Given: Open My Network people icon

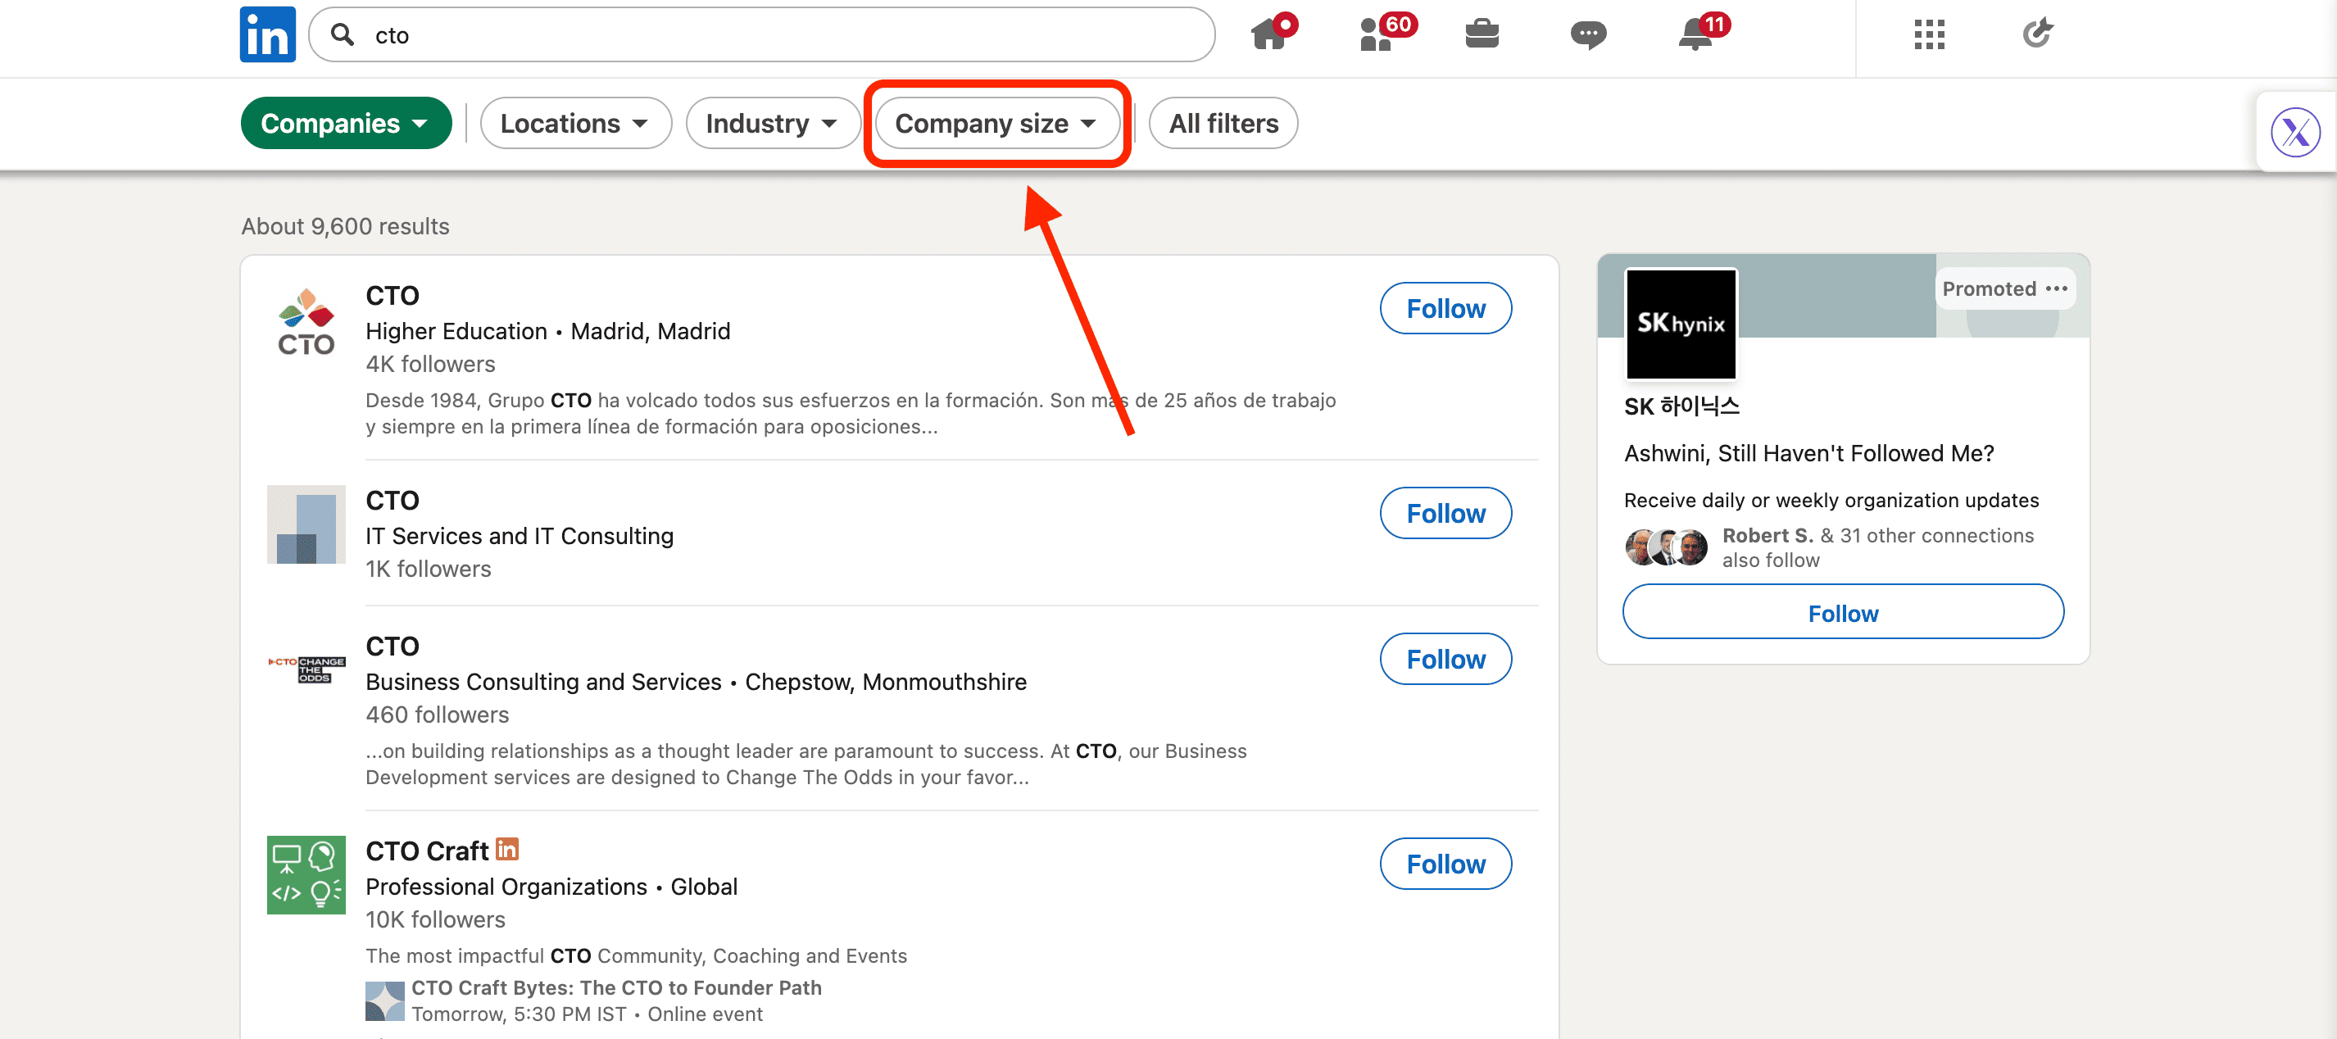Looking at the screenshot, I should 1377,34.
